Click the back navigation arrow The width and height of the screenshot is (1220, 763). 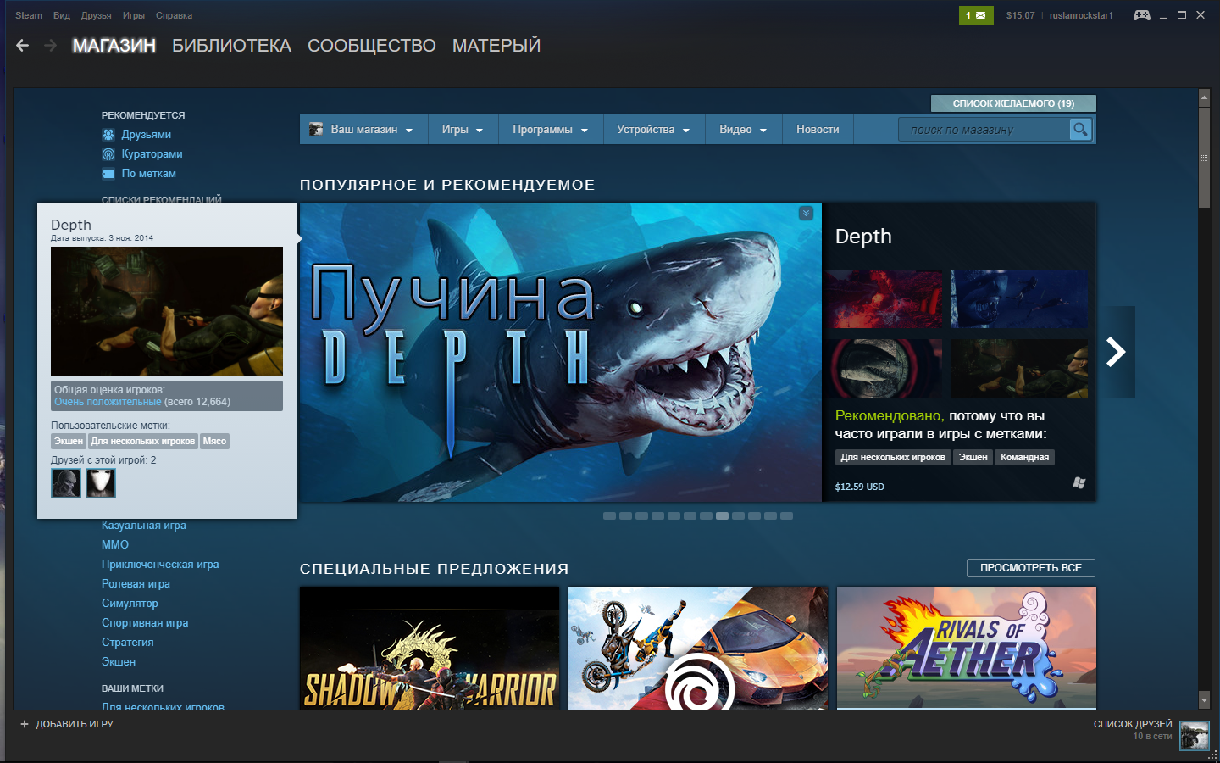tap(23, 46)
